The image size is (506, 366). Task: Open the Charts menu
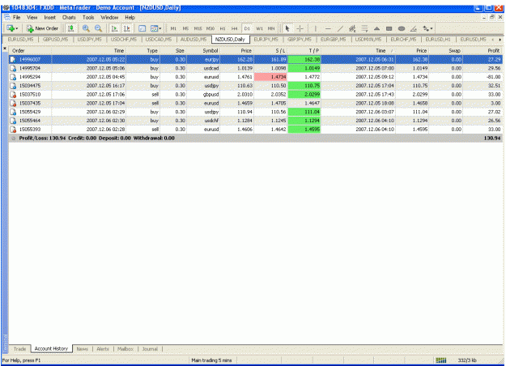(69, 18)
